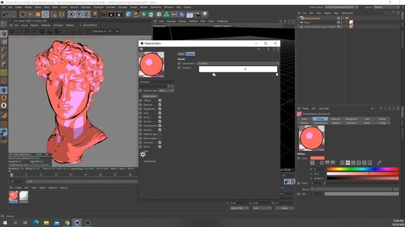This screenshot has width=405, height=227.
Task: Click the Diffuse color swatch in Attributes
Action: tap(318, 158)
